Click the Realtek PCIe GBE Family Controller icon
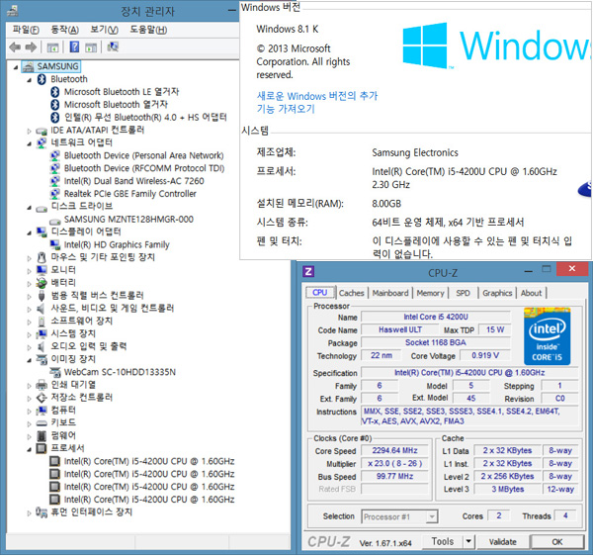Viewport: 593px width, 557px height. pos(54,194)
